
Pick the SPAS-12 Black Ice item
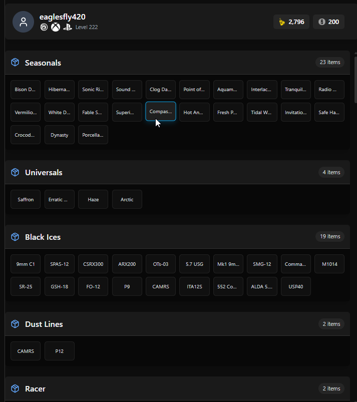point(60,264)
